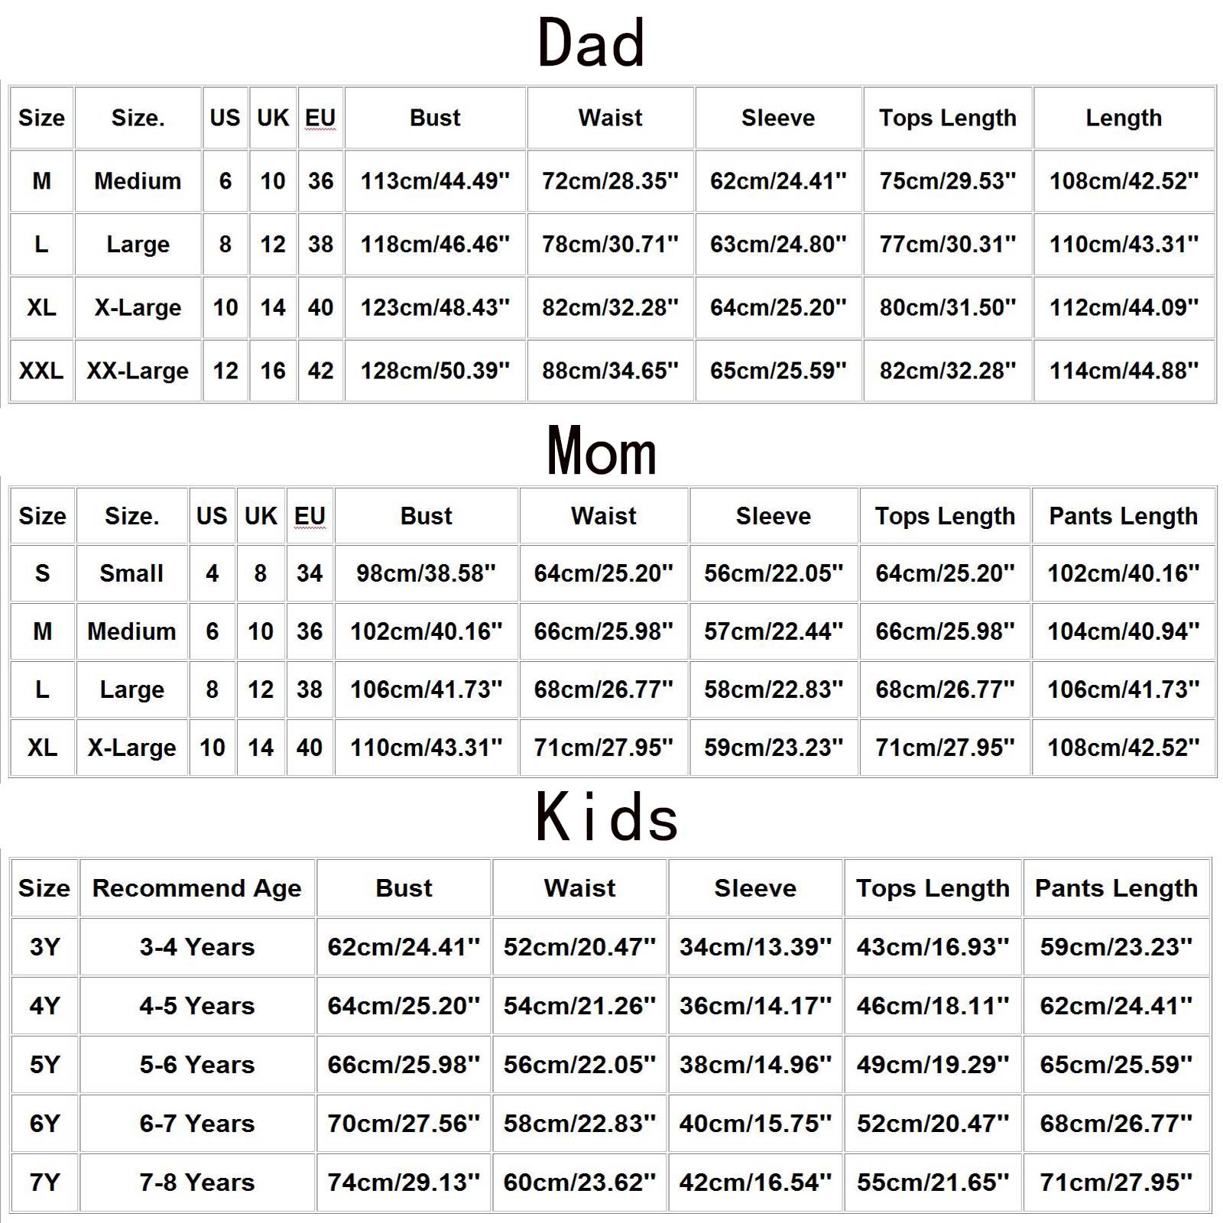Select Dad's XXL length cell 114cm/44.88"
The width and height of the screenshot is (1223, 1223).
1124,371
